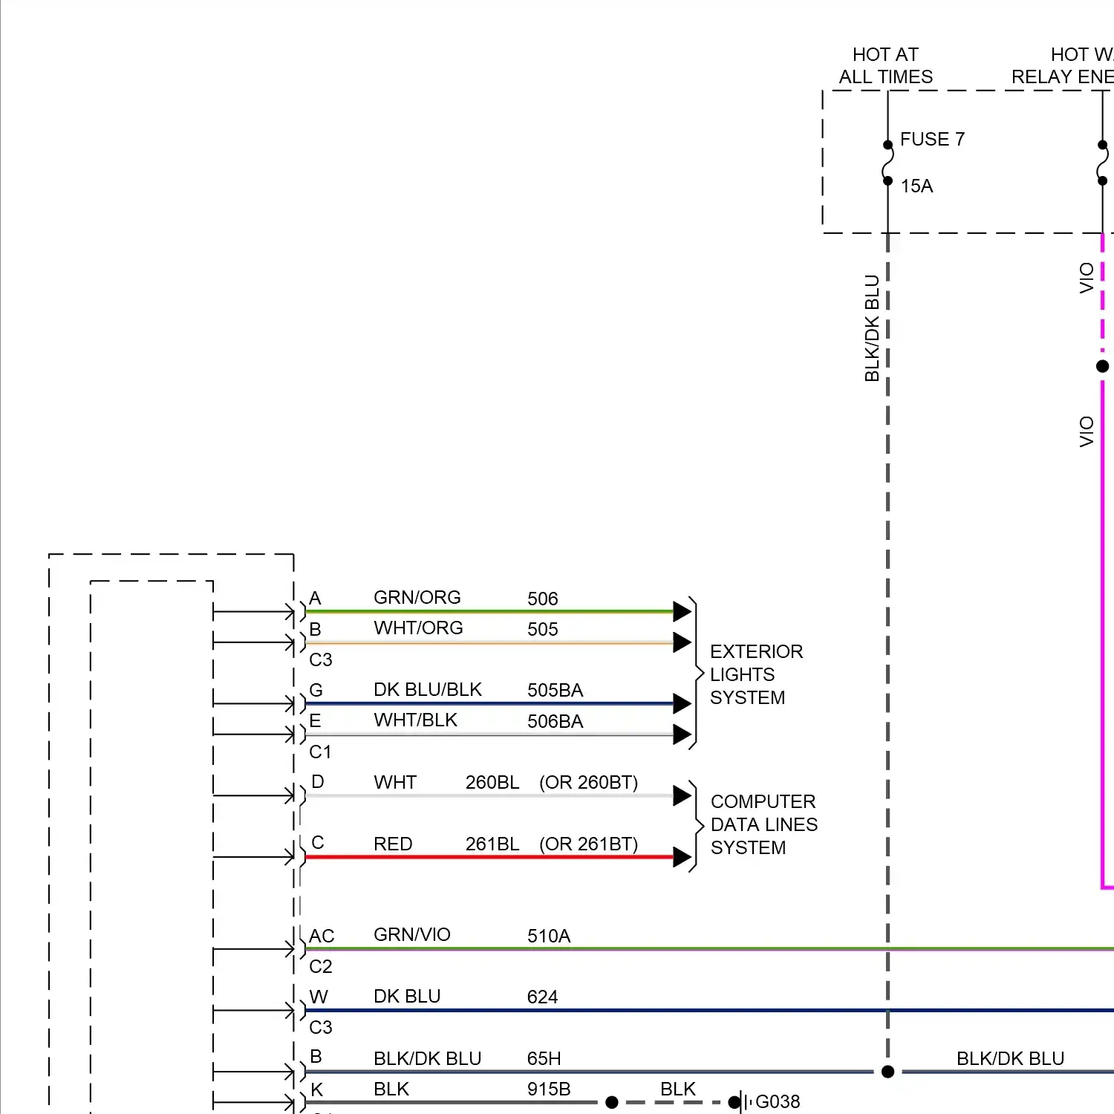The width and height of the screenshot is (1114, 1114).
Task: Click circuit number 510A
Action: 549,937
